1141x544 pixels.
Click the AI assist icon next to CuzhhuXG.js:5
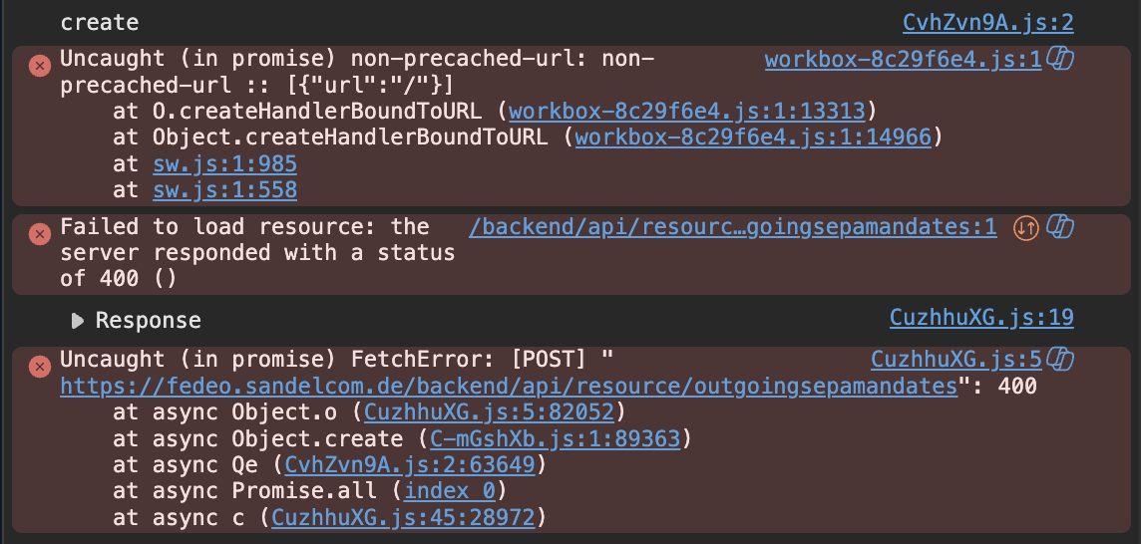tap(1060, 360)
